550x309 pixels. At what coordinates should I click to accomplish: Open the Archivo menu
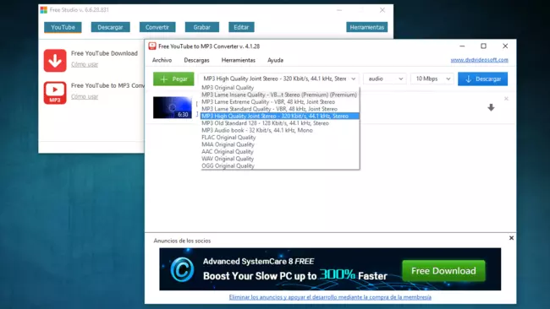[x=162, y=60]
